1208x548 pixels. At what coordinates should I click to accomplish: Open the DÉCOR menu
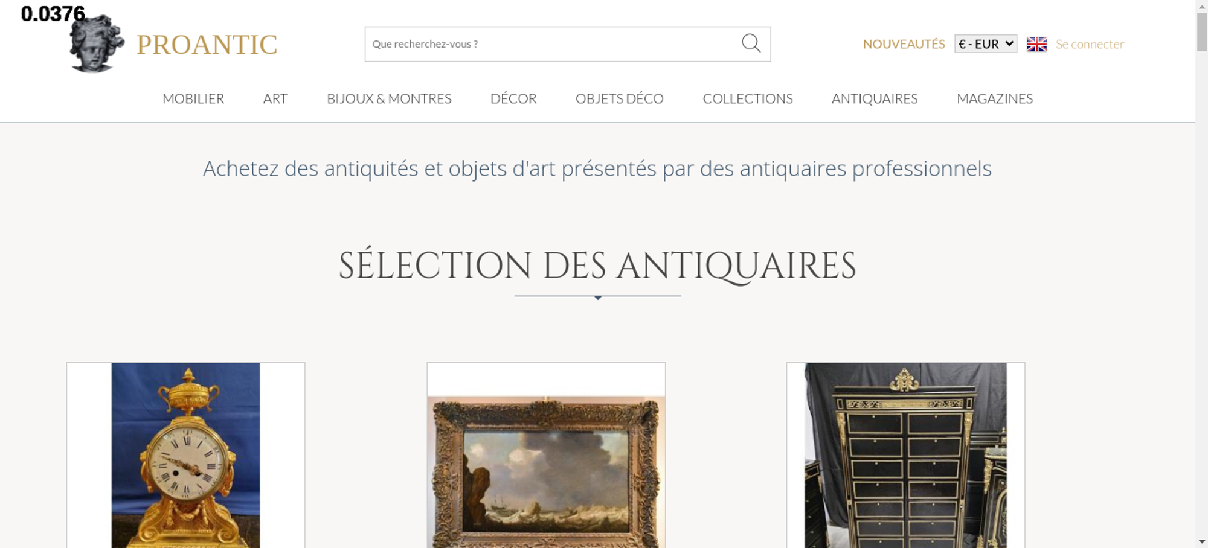tap(513, 98)
